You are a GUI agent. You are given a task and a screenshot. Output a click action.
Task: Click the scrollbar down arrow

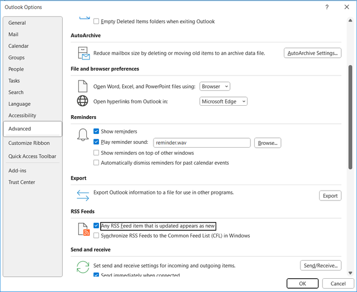click(349, 272)
